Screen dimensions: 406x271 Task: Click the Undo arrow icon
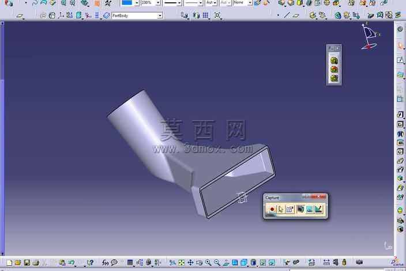(x=71, y=263)
